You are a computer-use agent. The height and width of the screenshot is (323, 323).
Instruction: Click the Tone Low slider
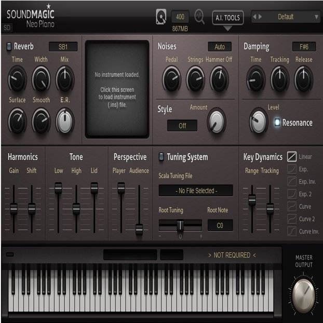(58, 187)
